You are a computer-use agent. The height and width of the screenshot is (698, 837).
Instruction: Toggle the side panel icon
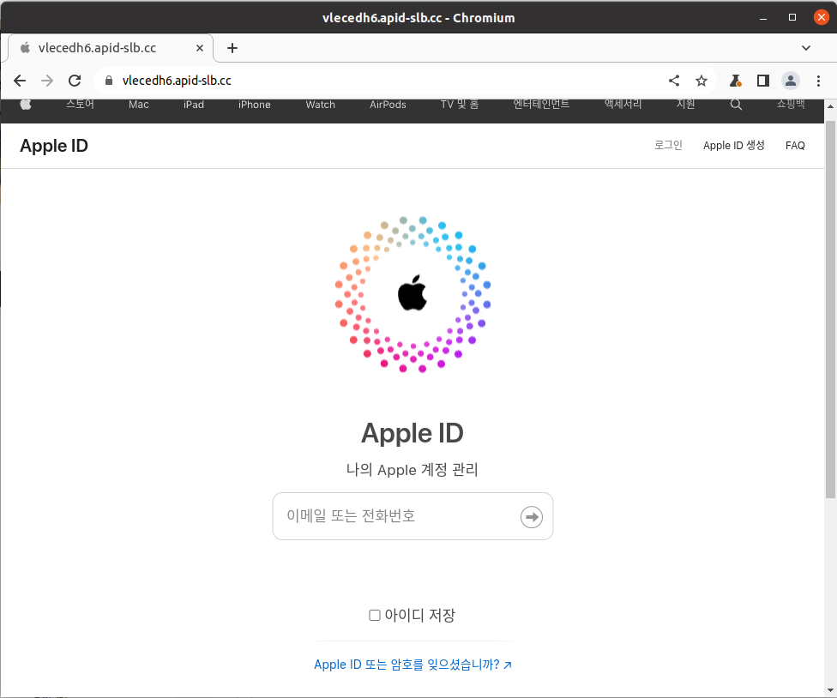pos(763,81)
